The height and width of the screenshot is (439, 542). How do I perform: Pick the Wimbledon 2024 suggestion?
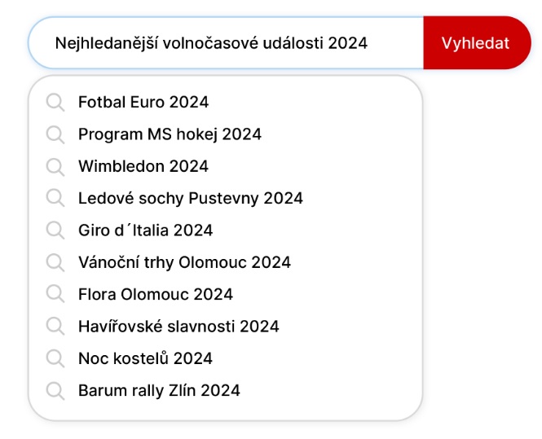(x=226, y=166)
